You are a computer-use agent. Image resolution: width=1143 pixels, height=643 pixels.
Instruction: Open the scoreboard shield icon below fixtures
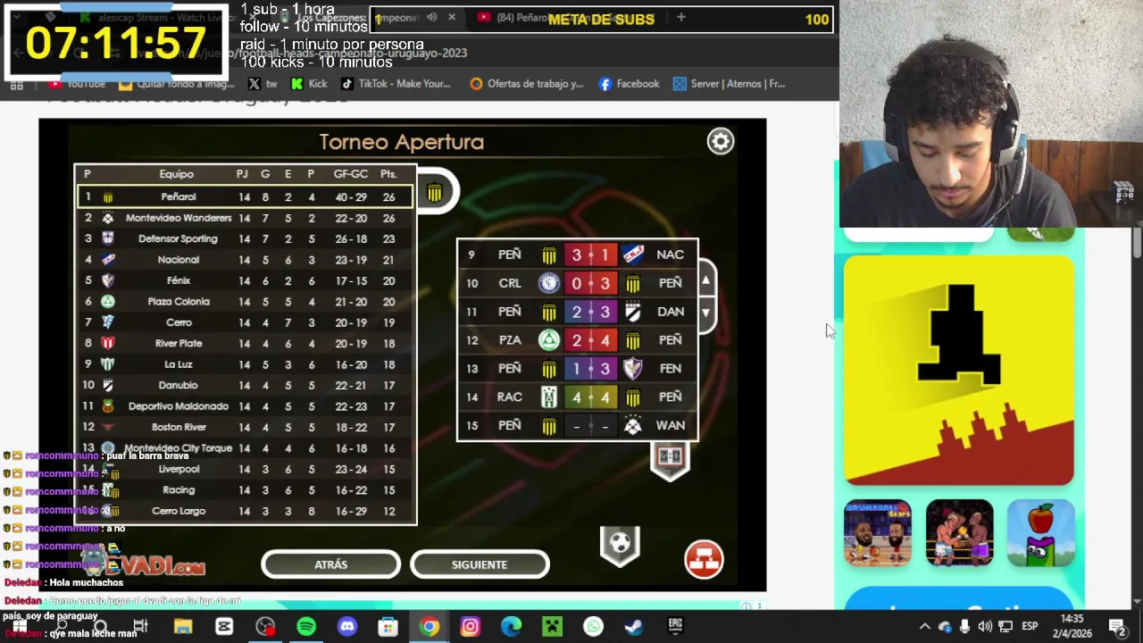pyautogui.click(x=670, y=459)
